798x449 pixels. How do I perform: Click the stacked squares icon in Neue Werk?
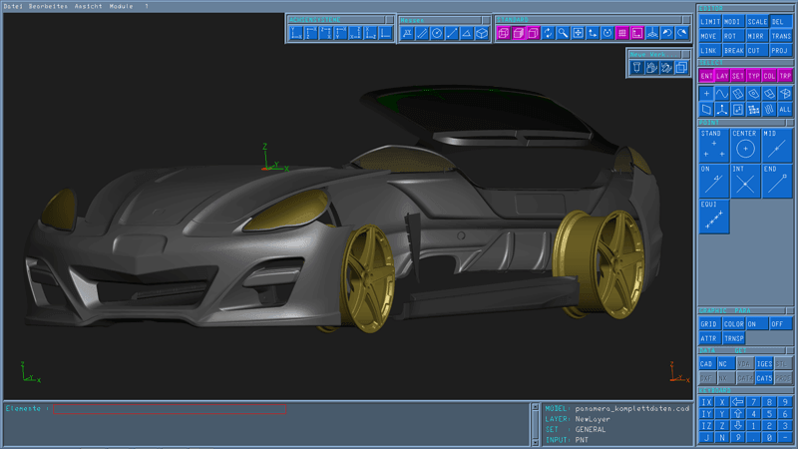coord(681,67)
